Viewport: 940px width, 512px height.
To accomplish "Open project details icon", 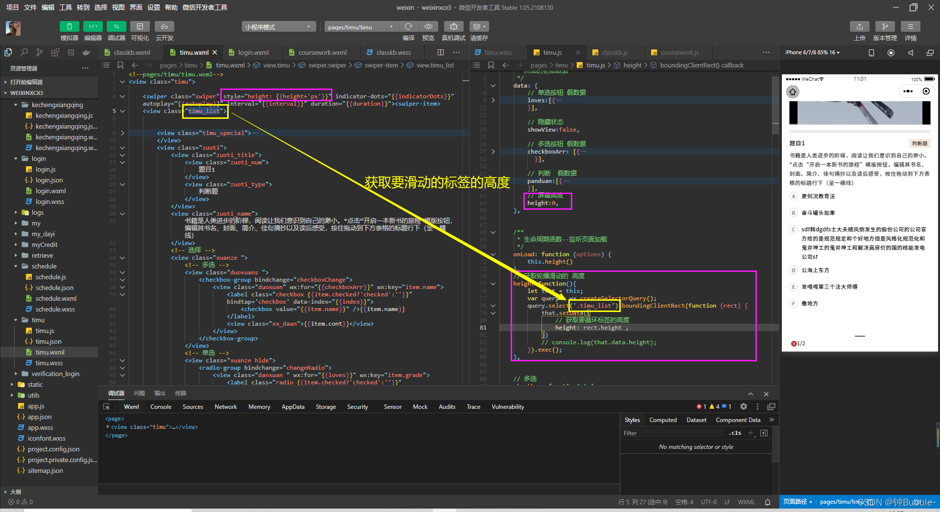I will point(911,26).
